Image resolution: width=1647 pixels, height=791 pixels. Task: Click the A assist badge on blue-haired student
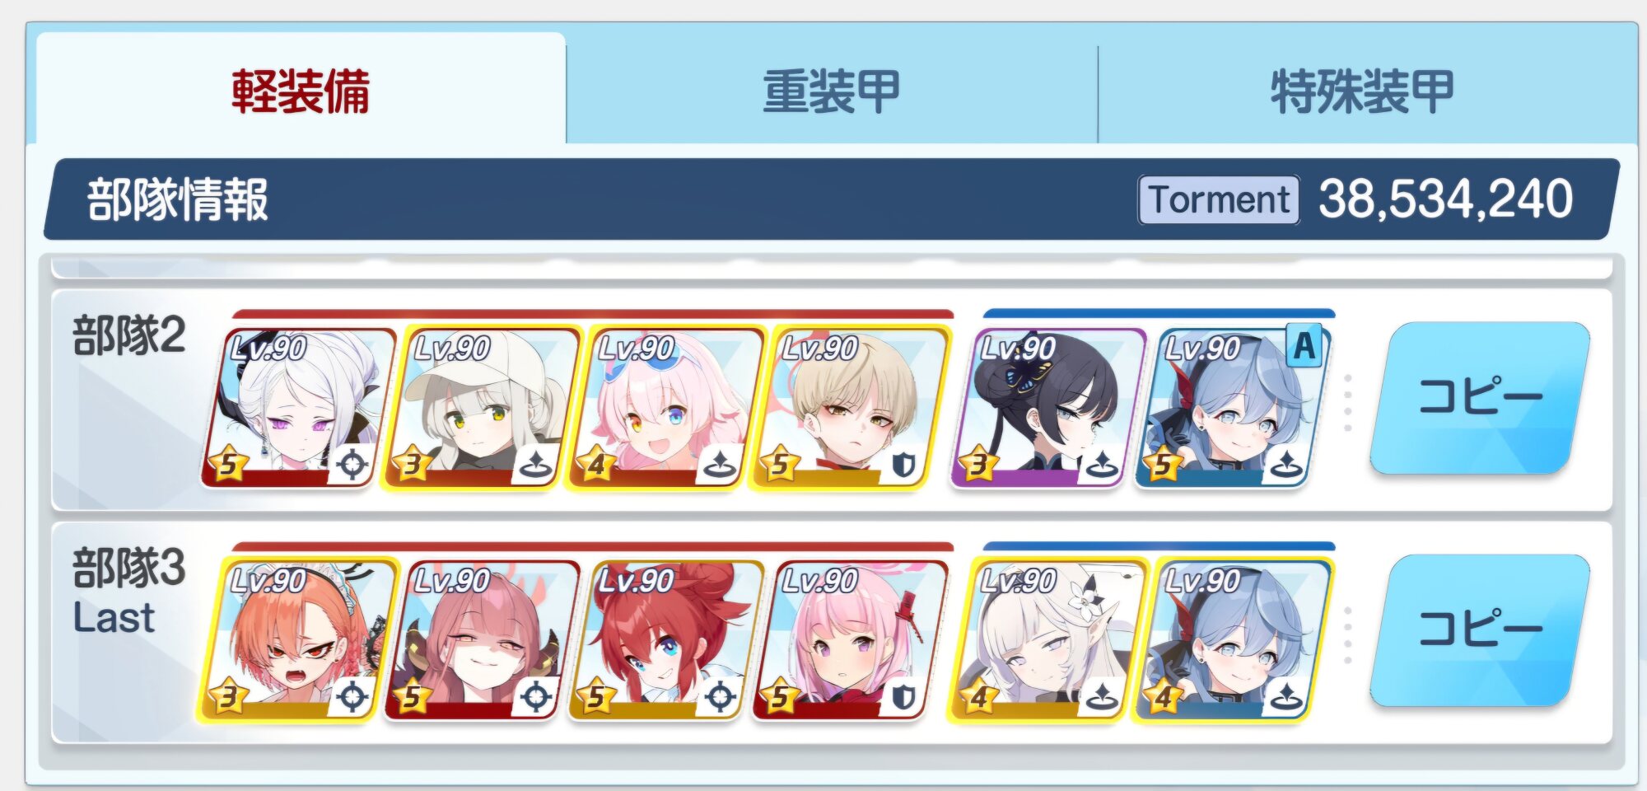tap(1304, 346)
